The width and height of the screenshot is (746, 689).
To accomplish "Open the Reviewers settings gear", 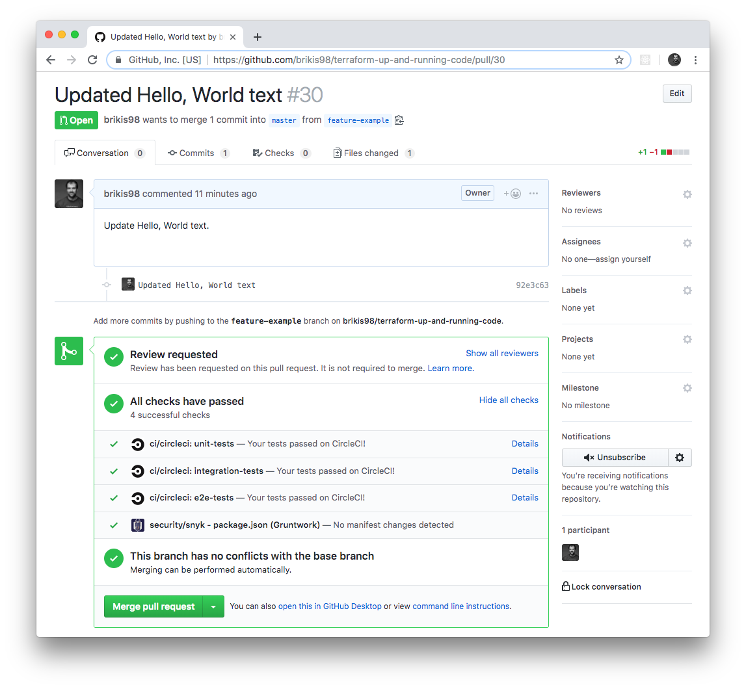I will pyautogui.click(x=687, y=194).
